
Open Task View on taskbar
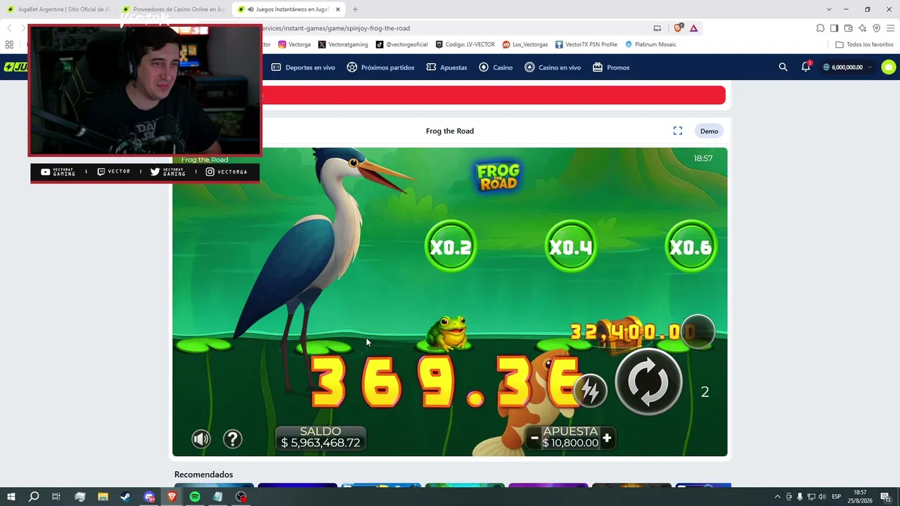click(x=56, y=497)
